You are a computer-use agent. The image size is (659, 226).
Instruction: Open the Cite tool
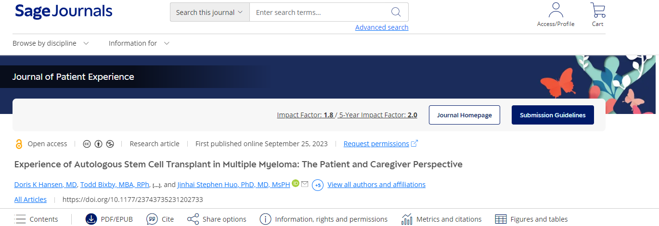click(160, 219)
